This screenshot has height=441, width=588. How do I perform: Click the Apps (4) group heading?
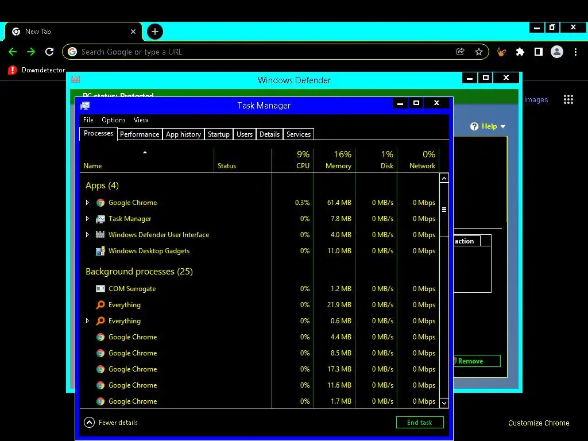coord(102,185)
